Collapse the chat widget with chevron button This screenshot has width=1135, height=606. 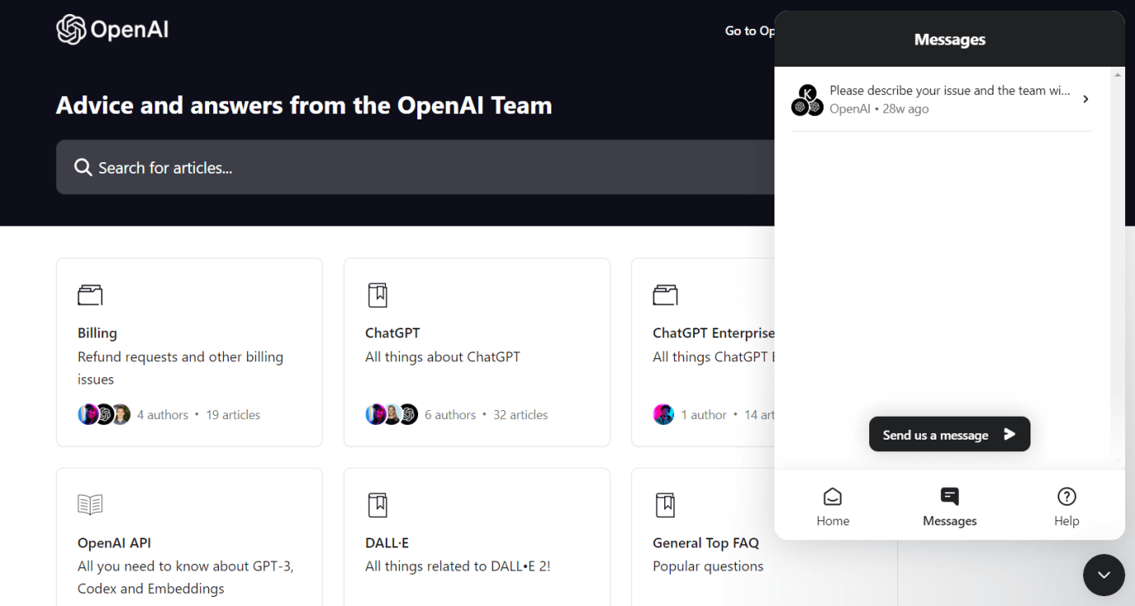tap(1103, 575)
